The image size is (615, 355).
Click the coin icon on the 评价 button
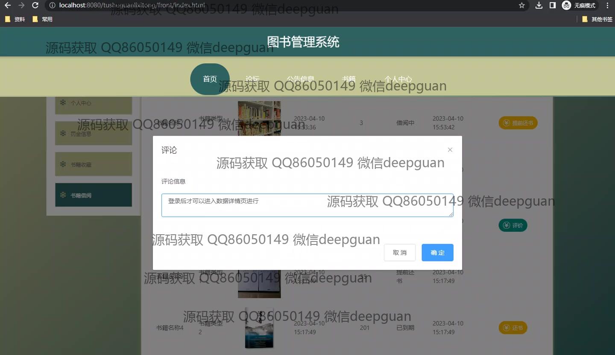507,225
